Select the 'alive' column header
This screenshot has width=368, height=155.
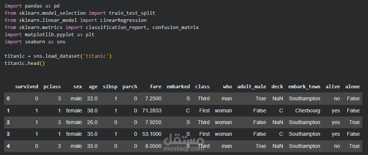point(333,87)
